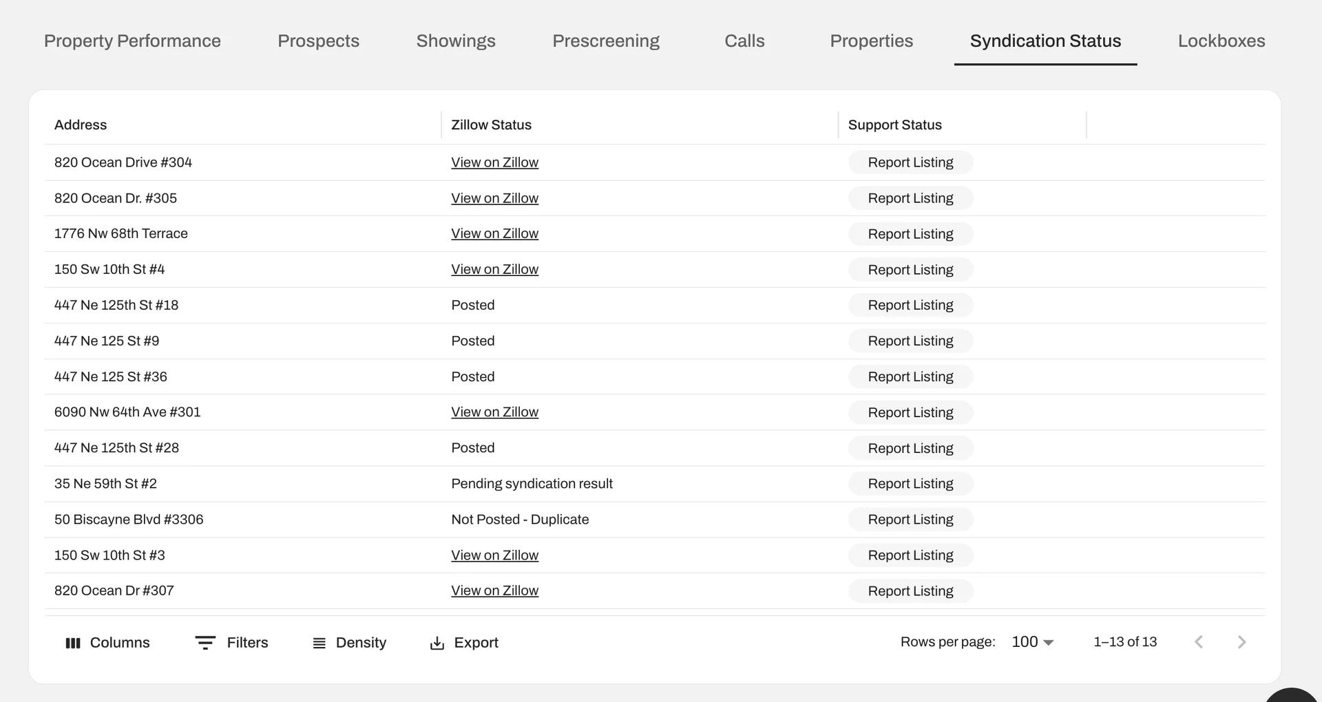The height and width of the screenshot is (702, 1322).
Task: Click the Zillow Status column header
Action: 491,125
